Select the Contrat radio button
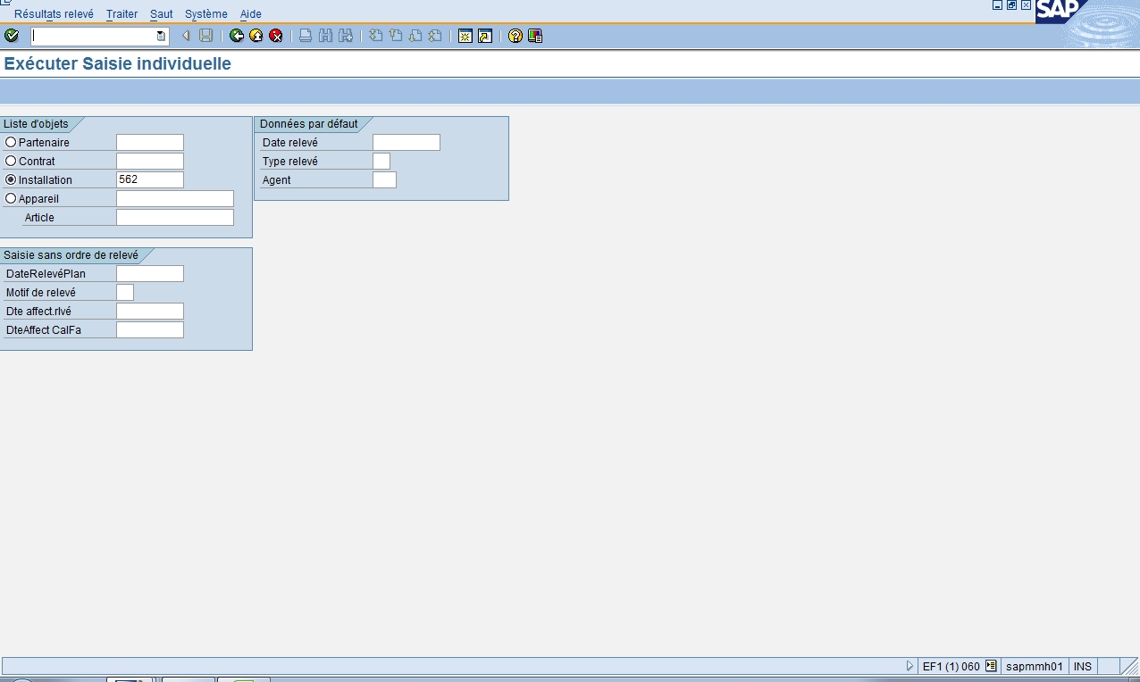1140x682 pixels. [x=11, y=161]
